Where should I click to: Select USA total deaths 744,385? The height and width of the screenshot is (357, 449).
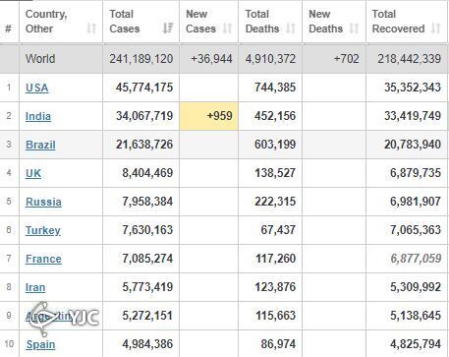tap(275, 88)
